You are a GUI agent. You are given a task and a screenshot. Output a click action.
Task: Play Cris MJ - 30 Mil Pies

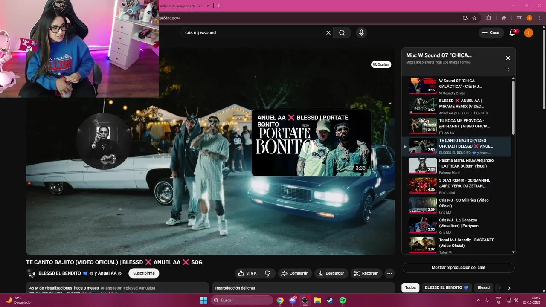coord(456,206)
